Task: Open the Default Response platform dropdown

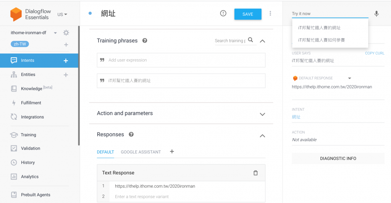Action: [349, 78]
